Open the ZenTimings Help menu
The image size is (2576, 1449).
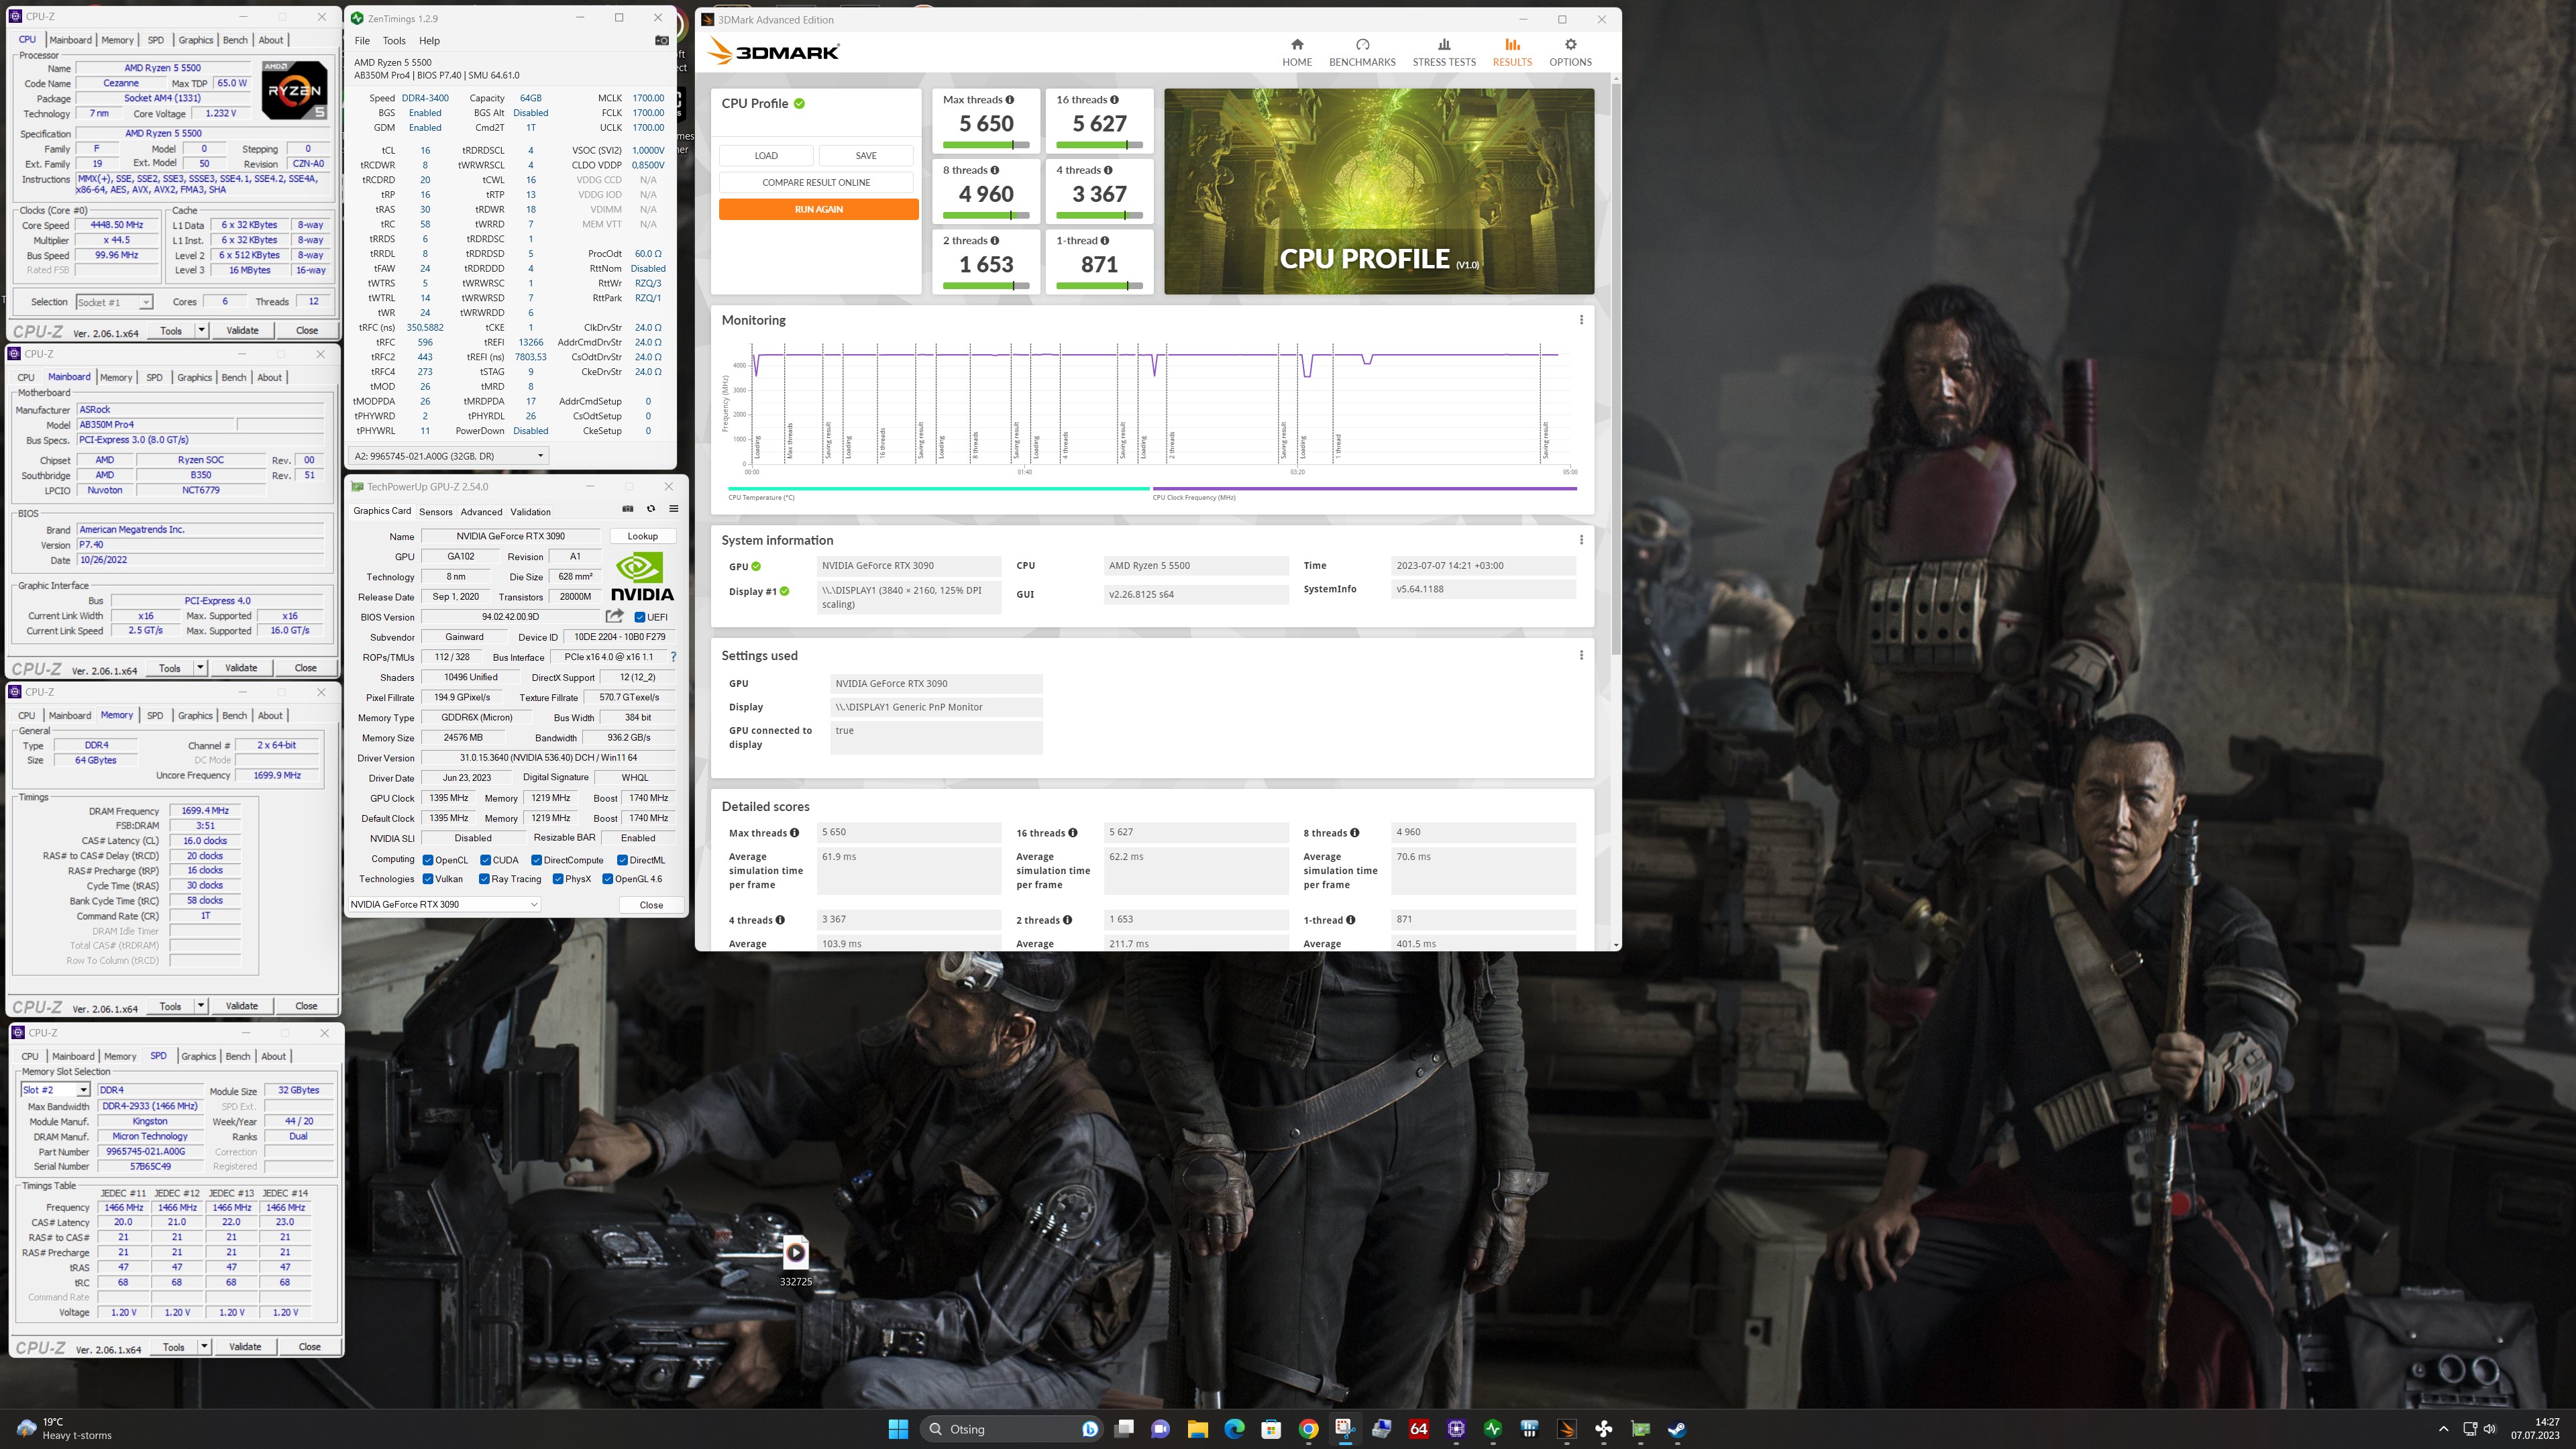click(x=429, y=41)
